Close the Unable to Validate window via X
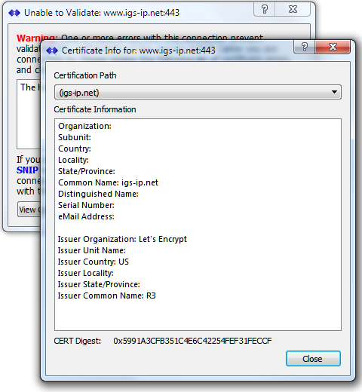The width and height of the screenshot is (362, 392). click(293, 10)
